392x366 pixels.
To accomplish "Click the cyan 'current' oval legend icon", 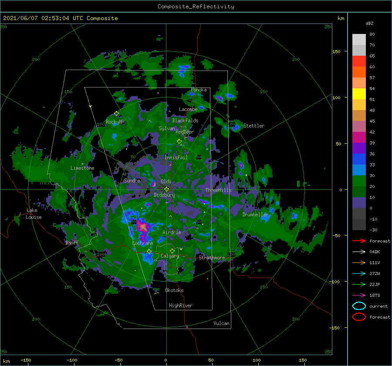I will [359, 306].
